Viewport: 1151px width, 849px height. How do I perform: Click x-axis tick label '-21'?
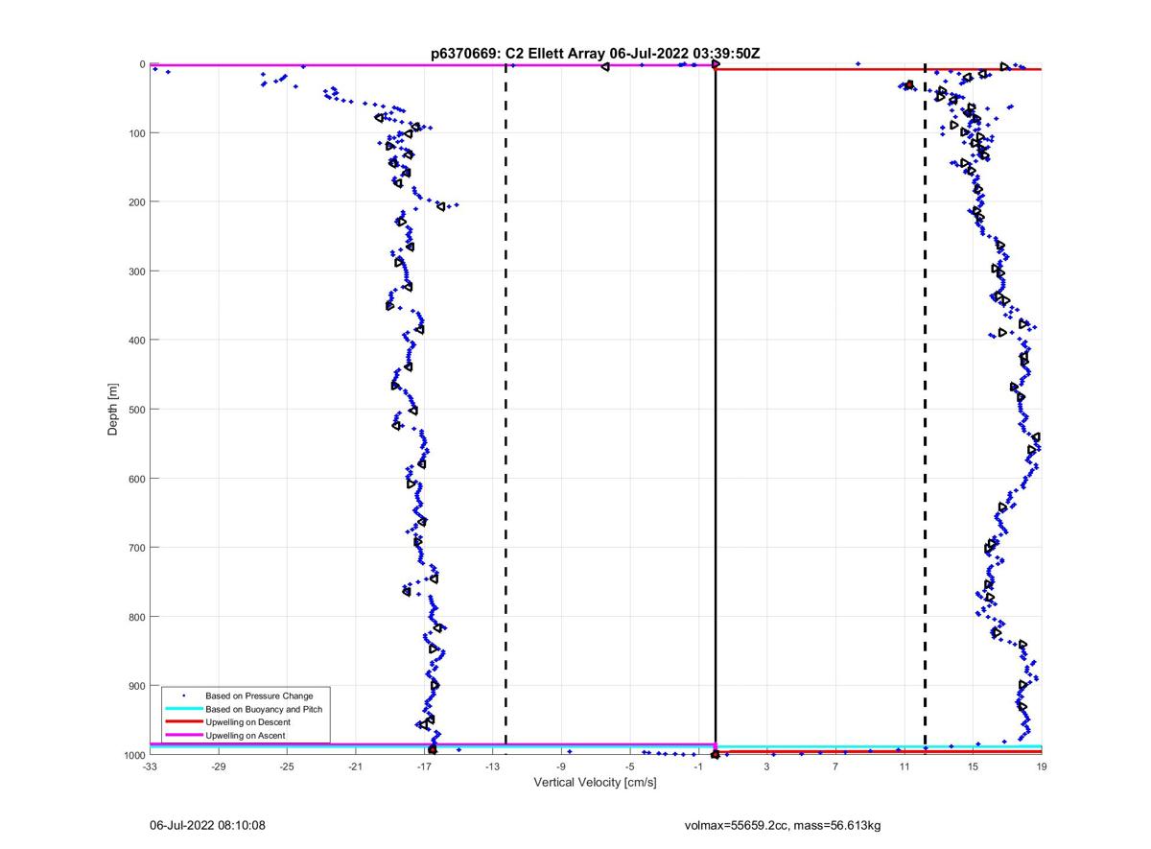(x=356, y=767)
